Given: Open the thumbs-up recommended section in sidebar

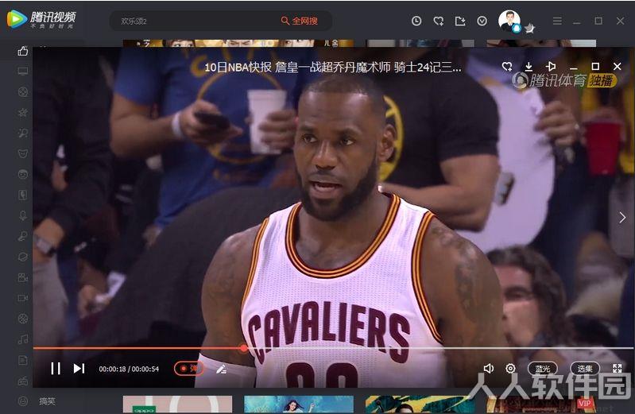Looking at the screenshot, I should coord(23,51).
